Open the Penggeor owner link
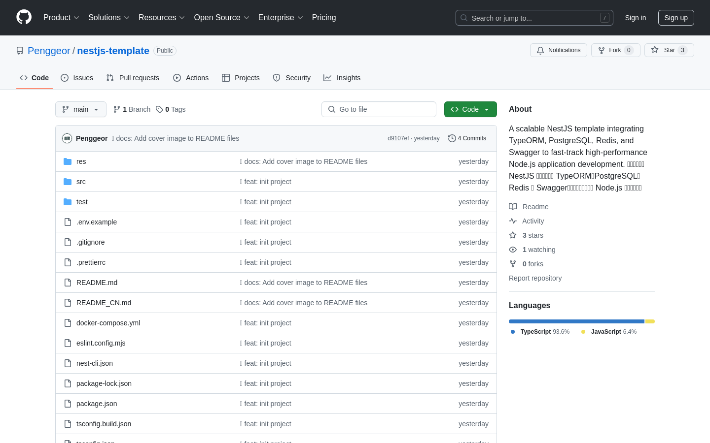710x443 pixels. coord(49,51)
